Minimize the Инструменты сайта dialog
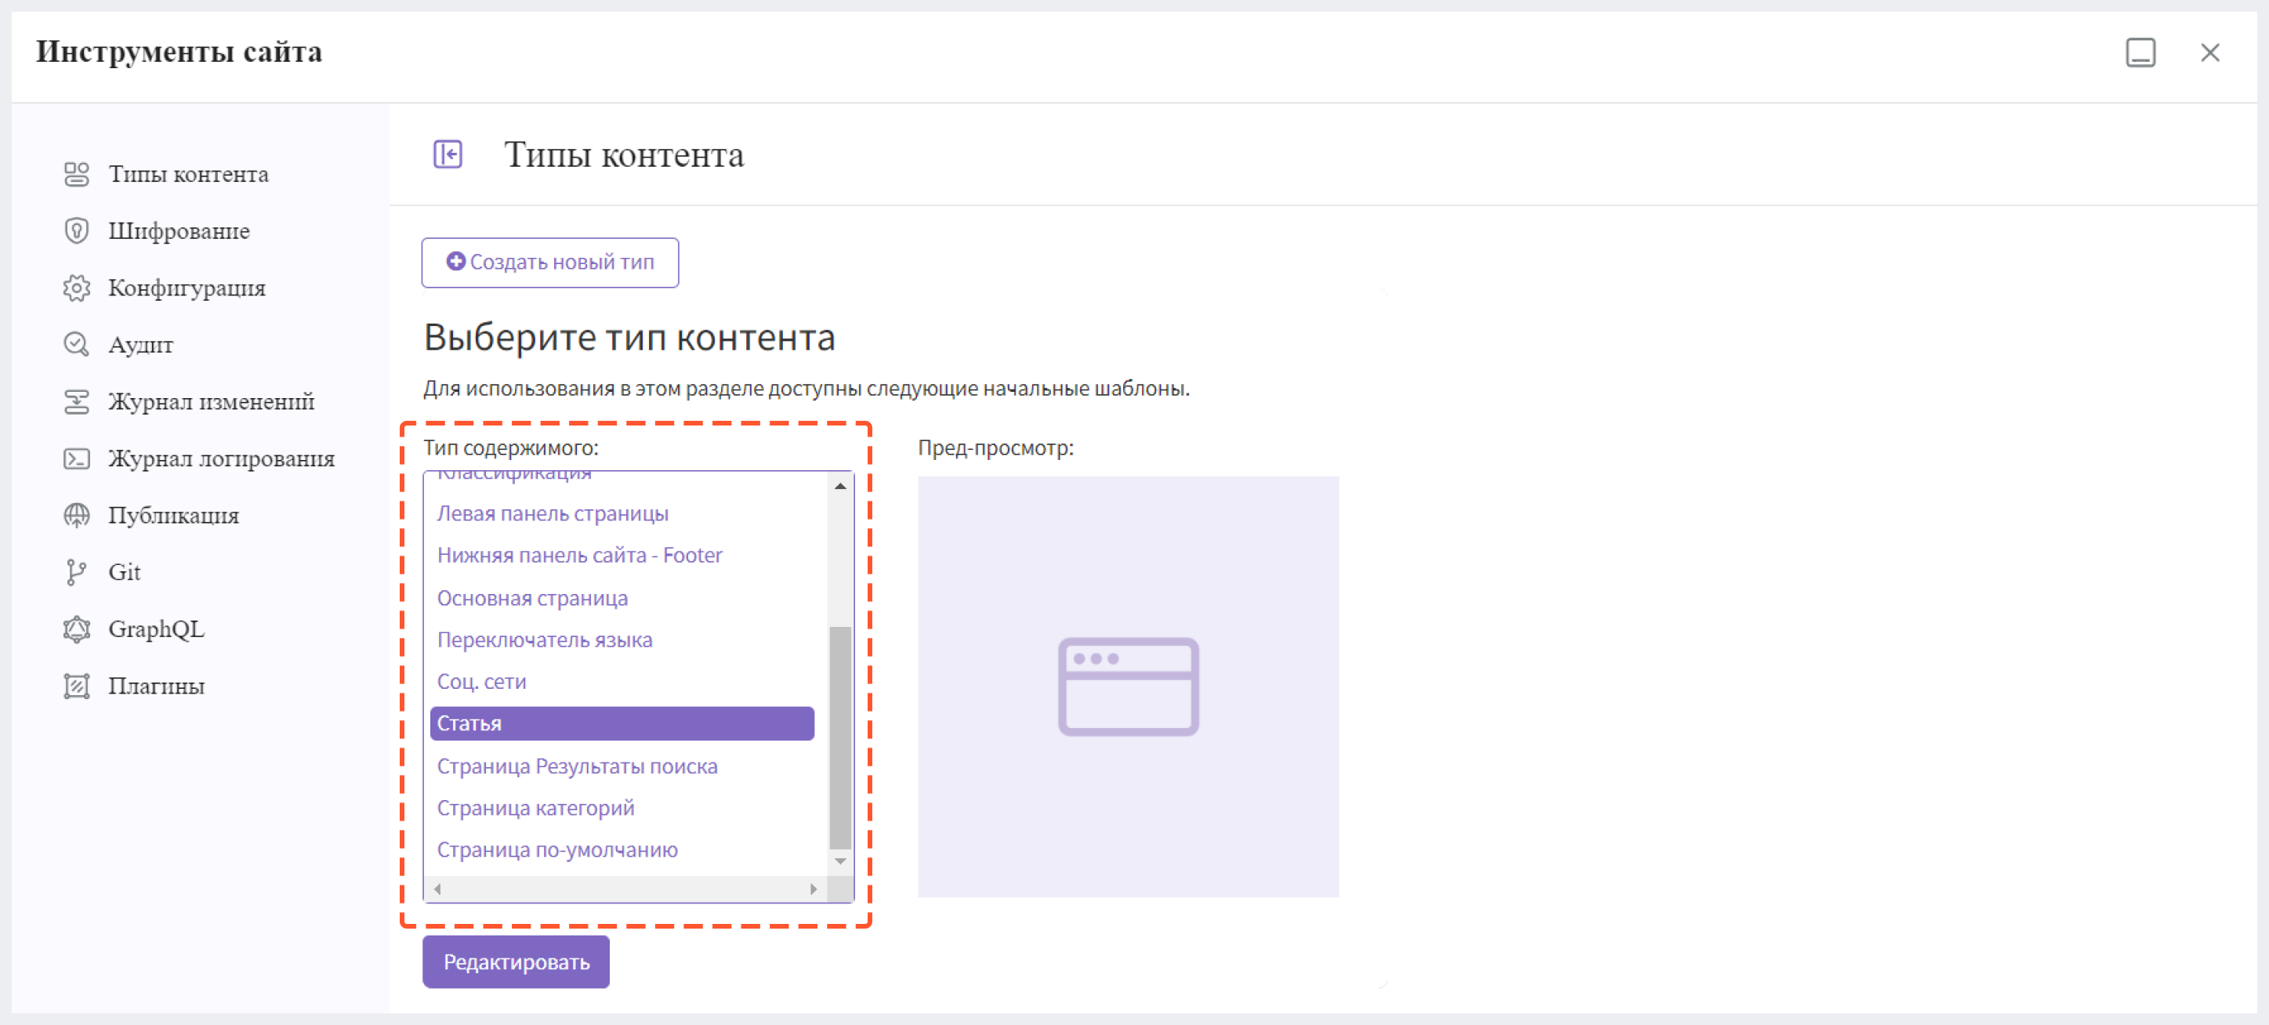 click(x=2140, y=53)
